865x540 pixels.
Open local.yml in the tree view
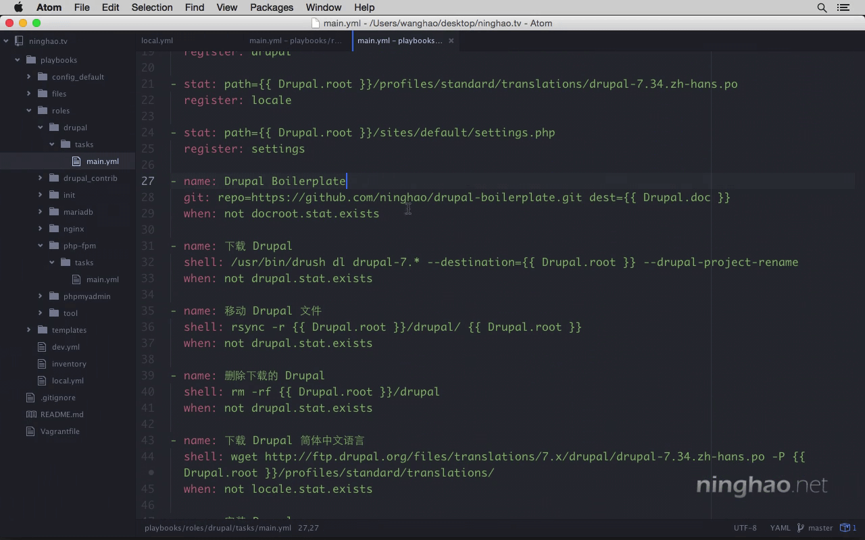[x=68, y=381]
